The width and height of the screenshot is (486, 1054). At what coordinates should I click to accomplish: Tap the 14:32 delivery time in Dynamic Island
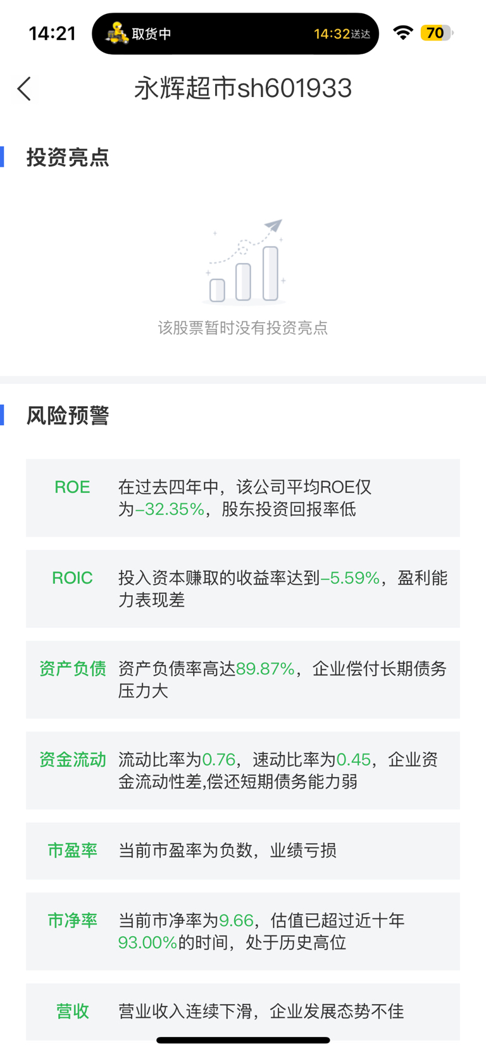332,34
